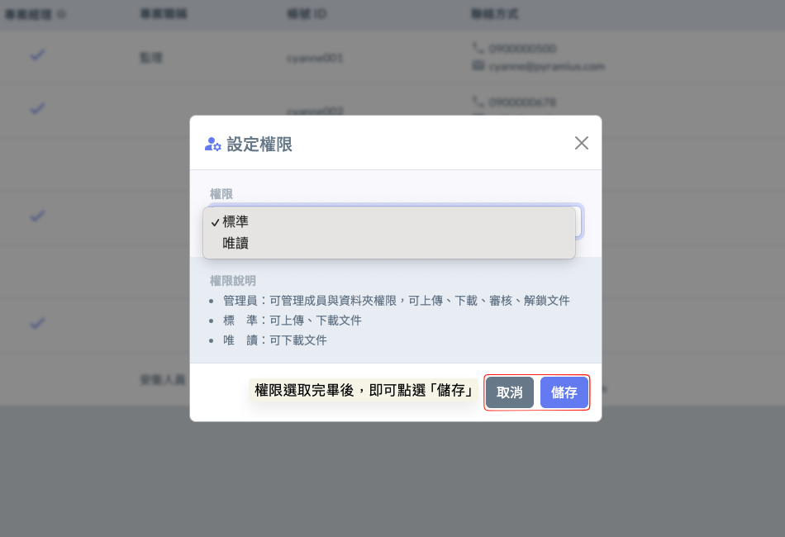Click the phone icon beside 0900000500
The image size is (785, 537).
click(478, 49)
